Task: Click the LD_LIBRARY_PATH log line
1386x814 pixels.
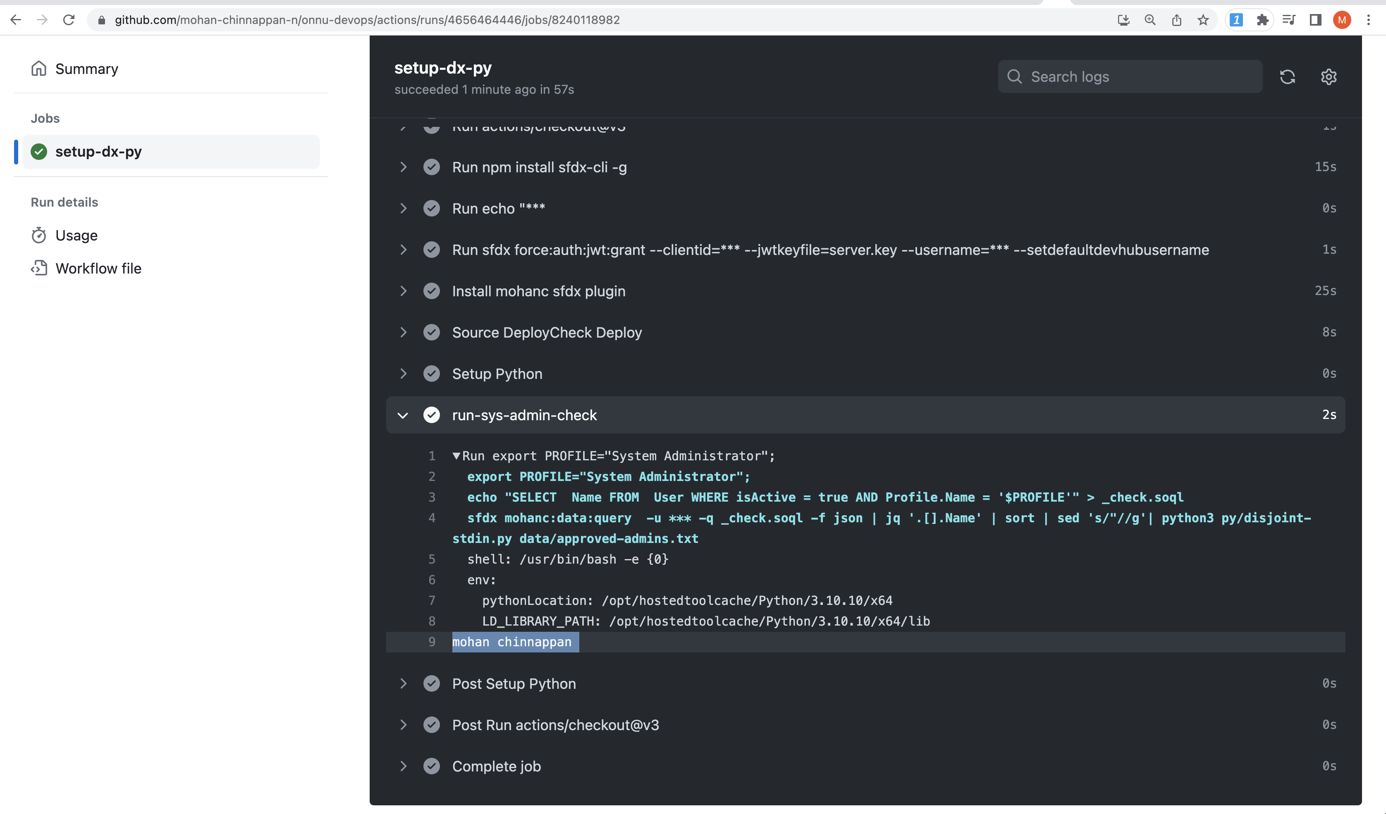Action: pyautogui.click(x=706, y=621)
